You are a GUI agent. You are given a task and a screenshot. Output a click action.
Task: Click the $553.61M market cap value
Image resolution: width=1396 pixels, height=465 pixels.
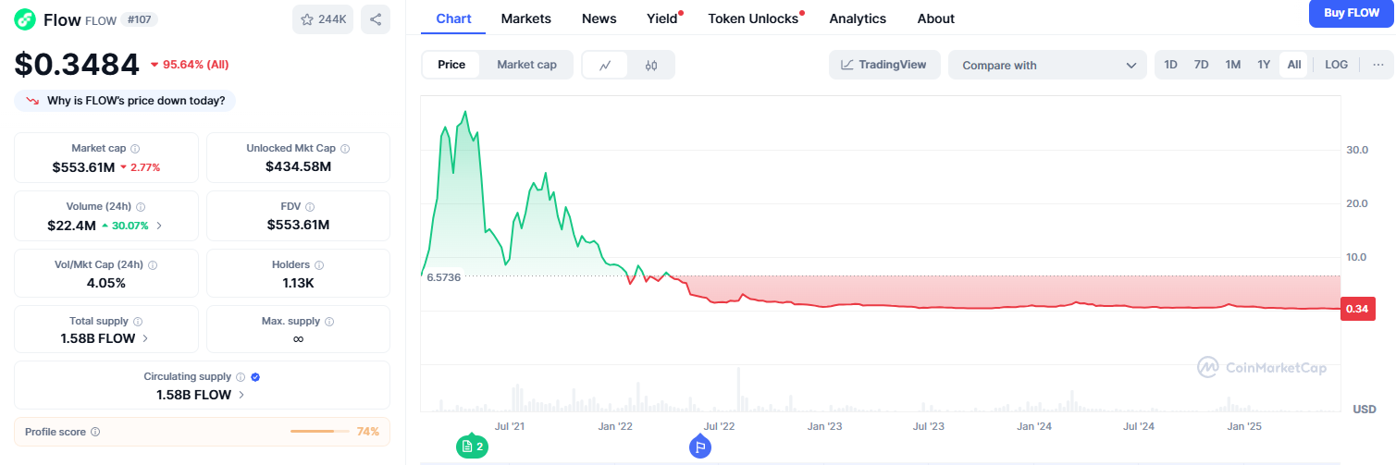point(83,167)
